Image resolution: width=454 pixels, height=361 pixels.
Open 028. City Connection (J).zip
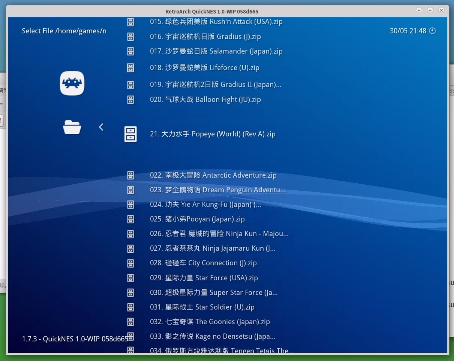pyautogui.click(x=203, y=263)
